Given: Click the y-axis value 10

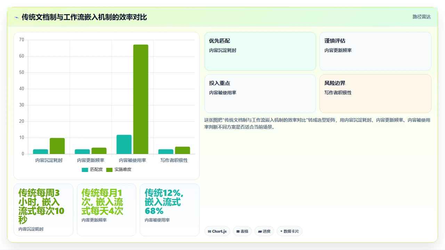Looking at the screenshot, I should coord(22,138).
